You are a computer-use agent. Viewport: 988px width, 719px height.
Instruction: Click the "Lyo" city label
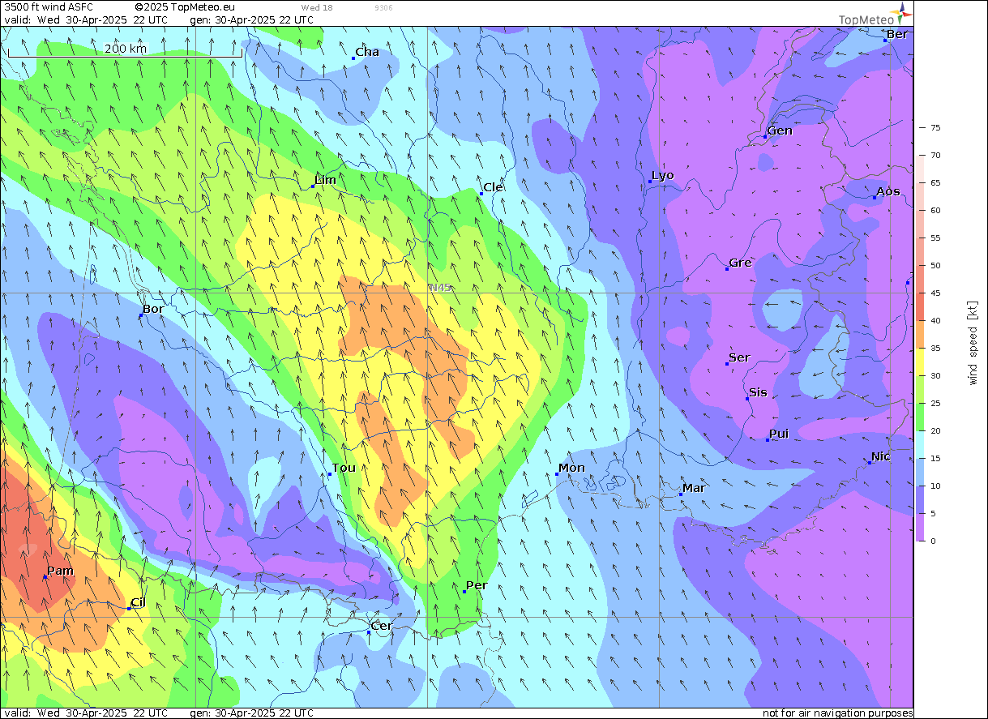663,175
